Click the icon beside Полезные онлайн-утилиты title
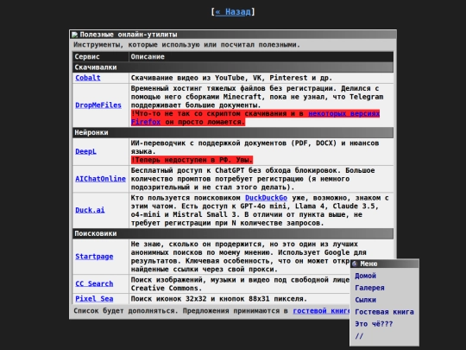This screenshot has width=466, height=350. pos(74,35)
